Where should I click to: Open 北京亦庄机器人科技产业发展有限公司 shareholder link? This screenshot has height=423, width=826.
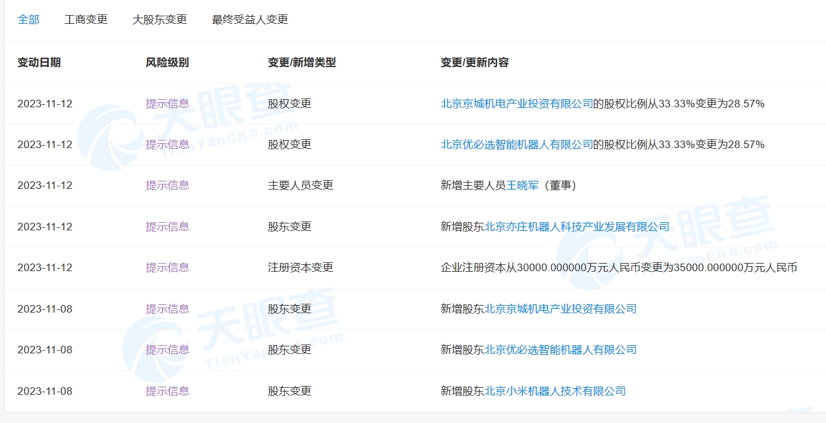(578, 227)
